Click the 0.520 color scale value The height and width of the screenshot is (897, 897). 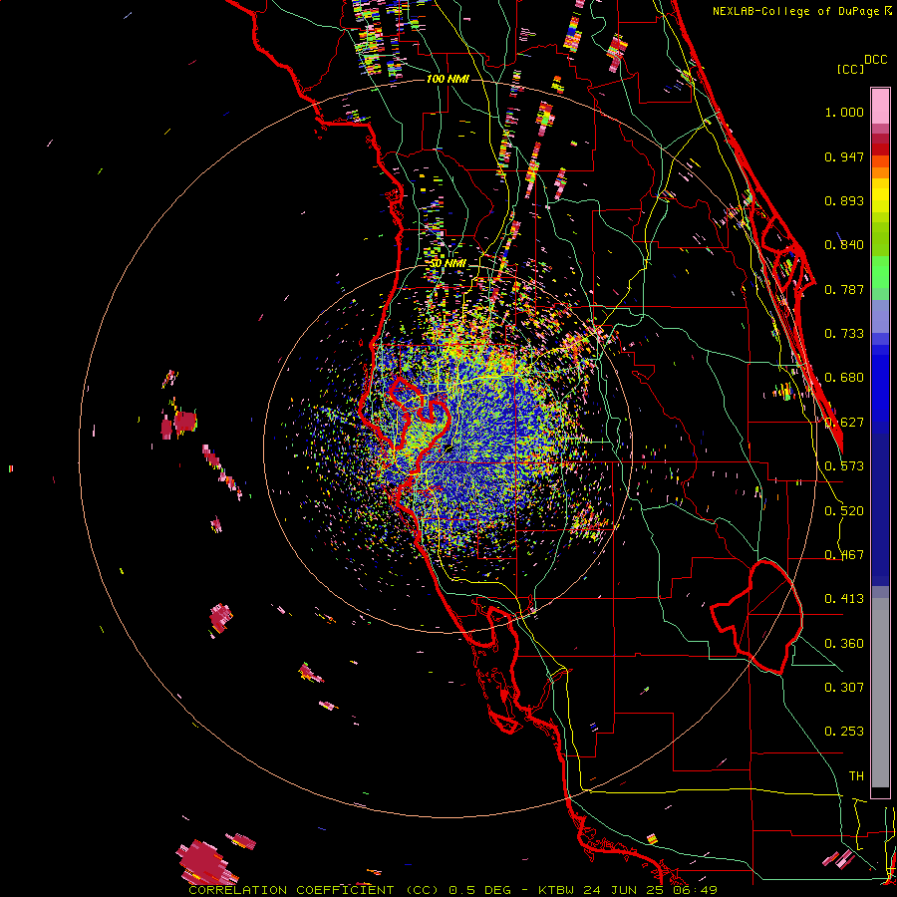[x=844, y=511]
